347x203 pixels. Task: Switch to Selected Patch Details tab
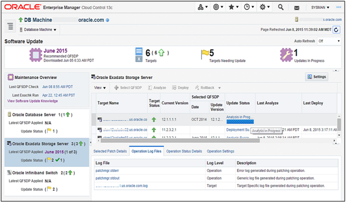110,152
